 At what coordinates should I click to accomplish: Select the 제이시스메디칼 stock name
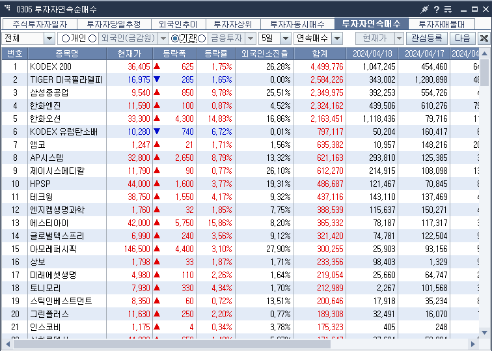click(57, 171)
